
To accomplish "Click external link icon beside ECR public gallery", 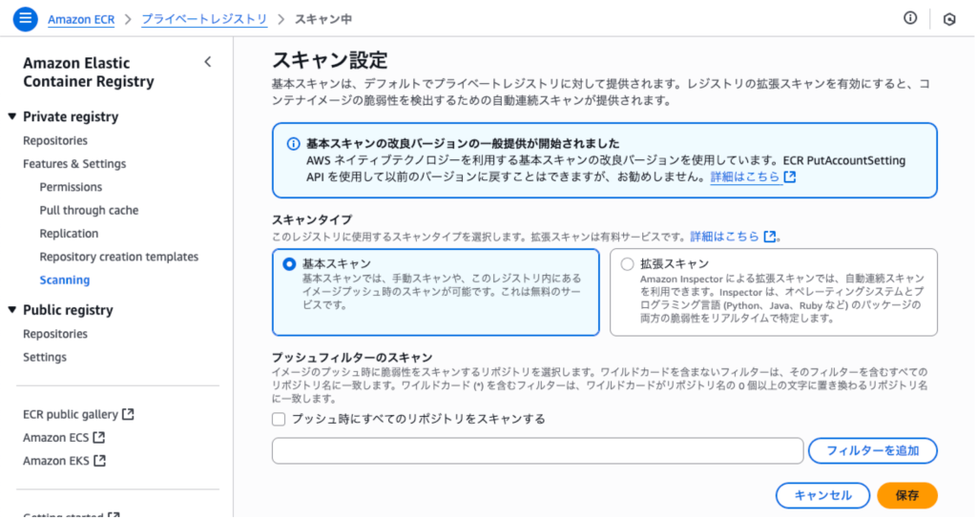I will click(x=129, y=415).
